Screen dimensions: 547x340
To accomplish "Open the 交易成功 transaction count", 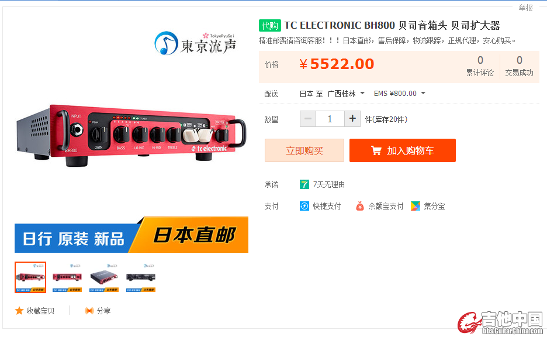I will click(x=519, y=66).
